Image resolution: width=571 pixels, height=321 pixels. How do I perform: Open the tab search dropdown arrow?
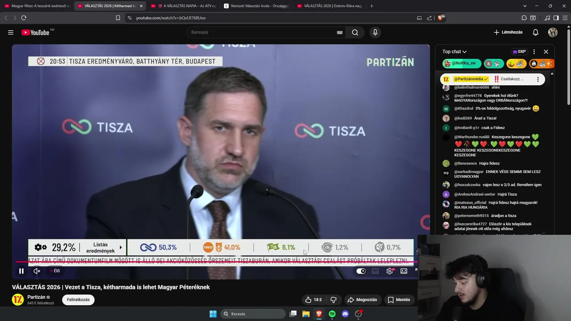[525, 6]
